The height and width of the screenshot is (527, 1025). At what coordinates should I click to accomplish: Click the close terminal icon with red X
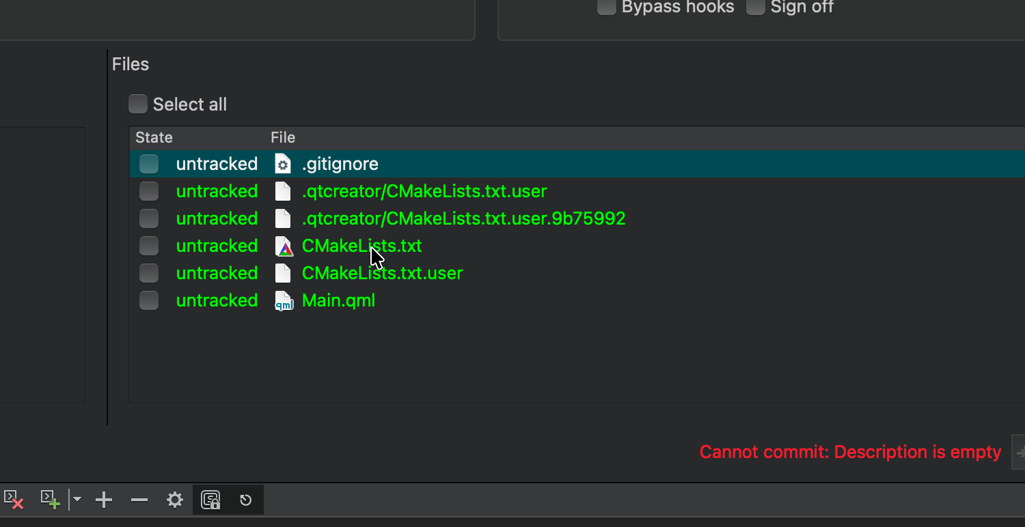tap(14, 500)
